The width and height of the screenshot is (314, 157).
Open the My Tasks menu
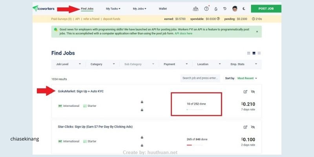(x=113, y=8)
